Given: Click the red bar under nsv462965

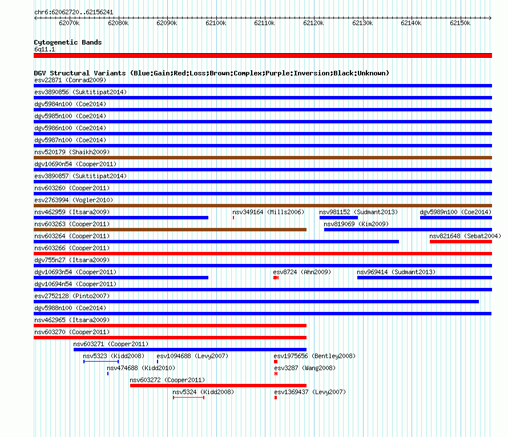Looking at the screenshot, I should tap(170, 326).
